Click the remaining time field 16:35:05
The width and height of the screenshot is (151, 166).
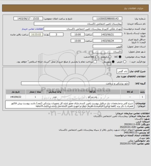[x=36, y=35]
